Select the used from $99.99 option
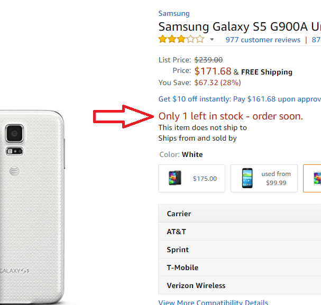Screen dimensions: 321x305 pos(264,178)
